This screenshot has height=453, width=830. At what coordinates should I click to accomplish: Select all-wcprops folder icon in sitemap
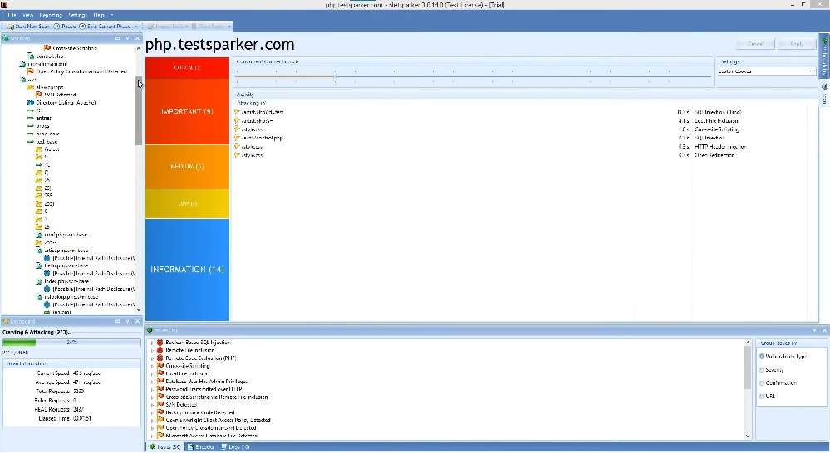pyautogui.click(x=31, y=87)
